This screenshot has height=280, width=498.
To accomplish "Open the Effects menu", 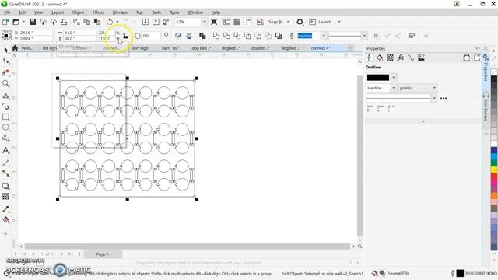I will pos(98,12).
